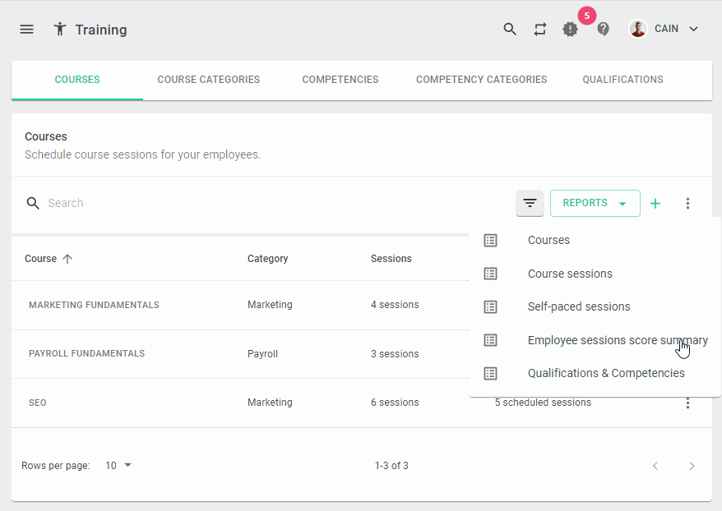This screenshot has width=722, height=511.
Task: Open notifications alert badge icon
Action: click(x=570, y=29)
